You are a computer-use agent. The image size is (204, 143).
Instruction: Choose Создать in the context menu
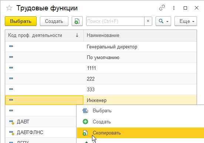[x=140, y=122]
